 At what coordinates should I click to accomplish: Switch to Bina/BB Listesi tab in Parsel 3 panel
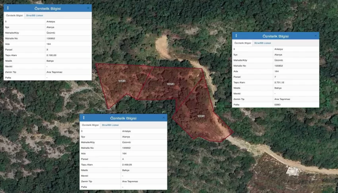34,15
